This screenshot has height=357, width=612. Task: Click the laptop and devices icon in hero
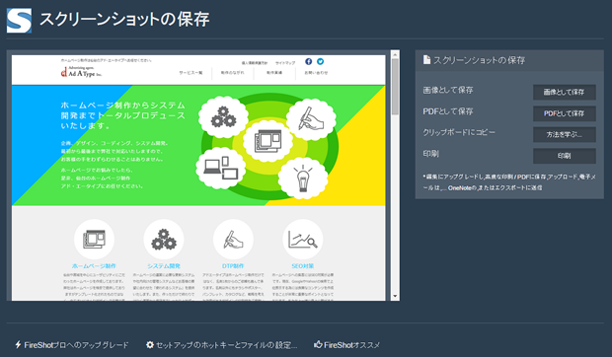pyautogui.click(x=221, y=168)
